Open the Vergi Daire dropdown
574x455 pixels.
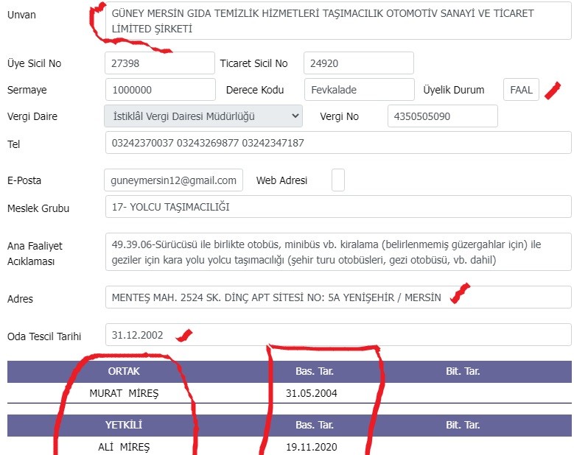pos(203,116)
